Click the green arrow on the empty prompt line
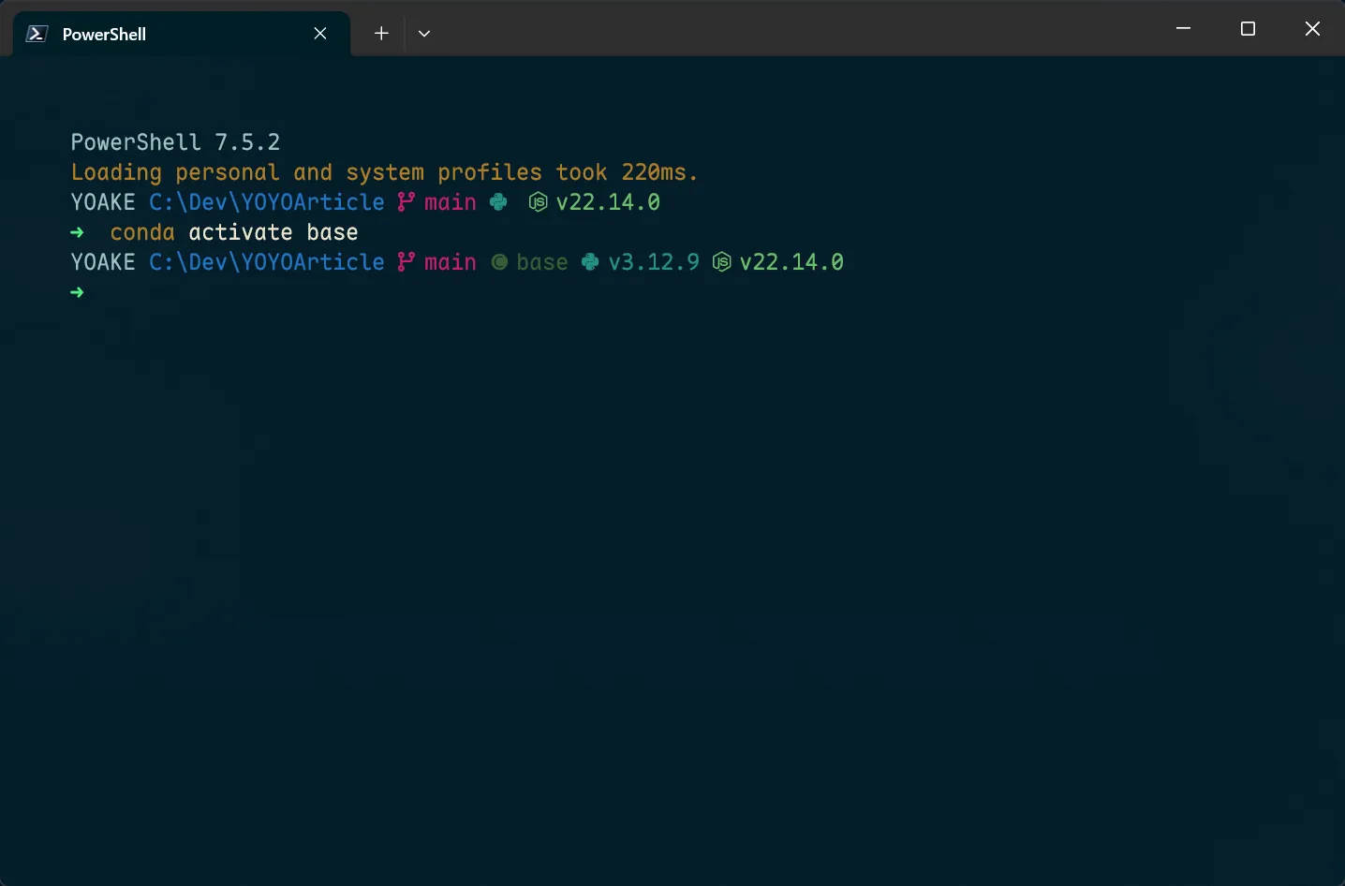This screenshot has height=886, width=1345. click(x=77, y=292)
